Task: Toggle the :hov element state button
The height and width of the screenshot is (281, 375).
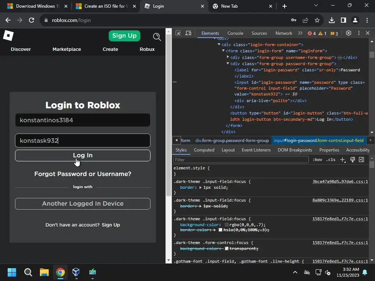Action: click(318, 160)
